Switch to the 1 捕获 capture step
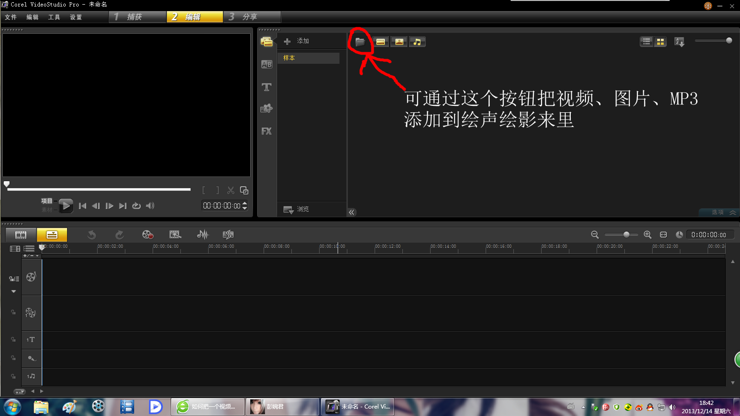The image size is (740, 416). tap(137, 17)
